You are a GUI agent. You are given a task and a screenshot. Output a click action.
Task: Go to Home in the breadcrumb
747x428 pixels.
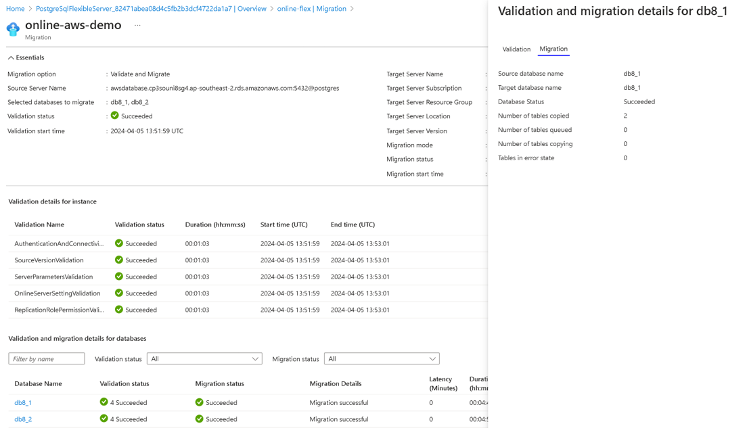[x=16, y=9]
